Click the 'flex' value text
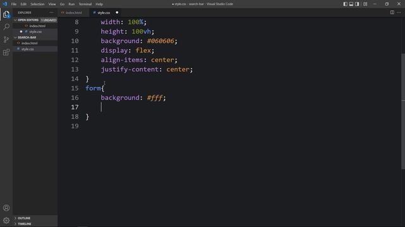The height and width of the screenshot is (227, 405). pyautogui.click(x=144, y=50)
